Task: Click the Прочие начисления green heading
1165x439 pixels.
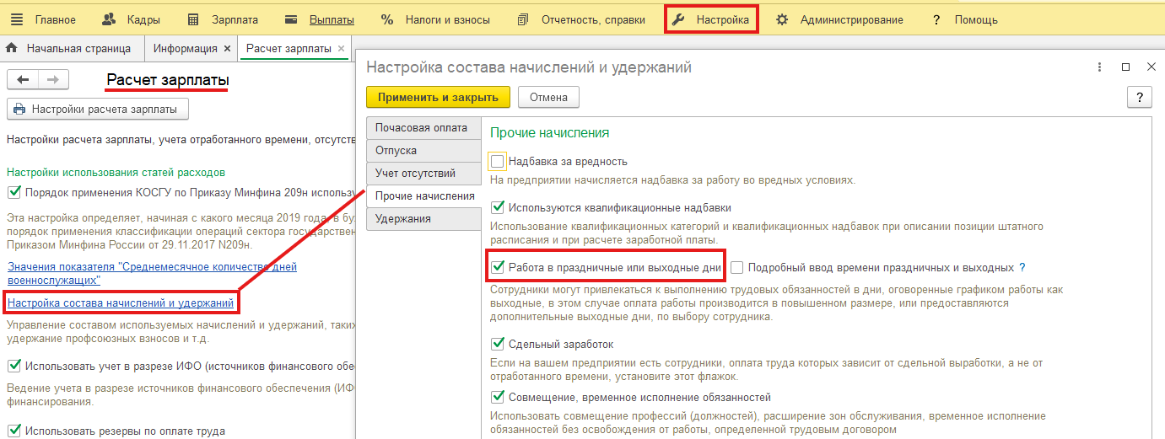Action: tap(550, 133)
